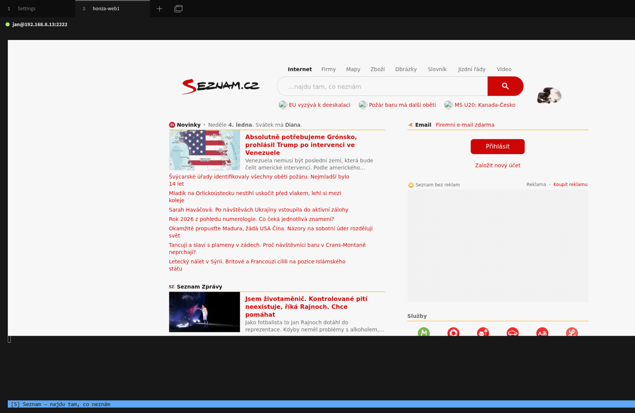This screenshot has height=413, width=635.
Task: Open EU vyzývá k deeskalaci link
Action: pyautogui.click(x=319, y=105)
